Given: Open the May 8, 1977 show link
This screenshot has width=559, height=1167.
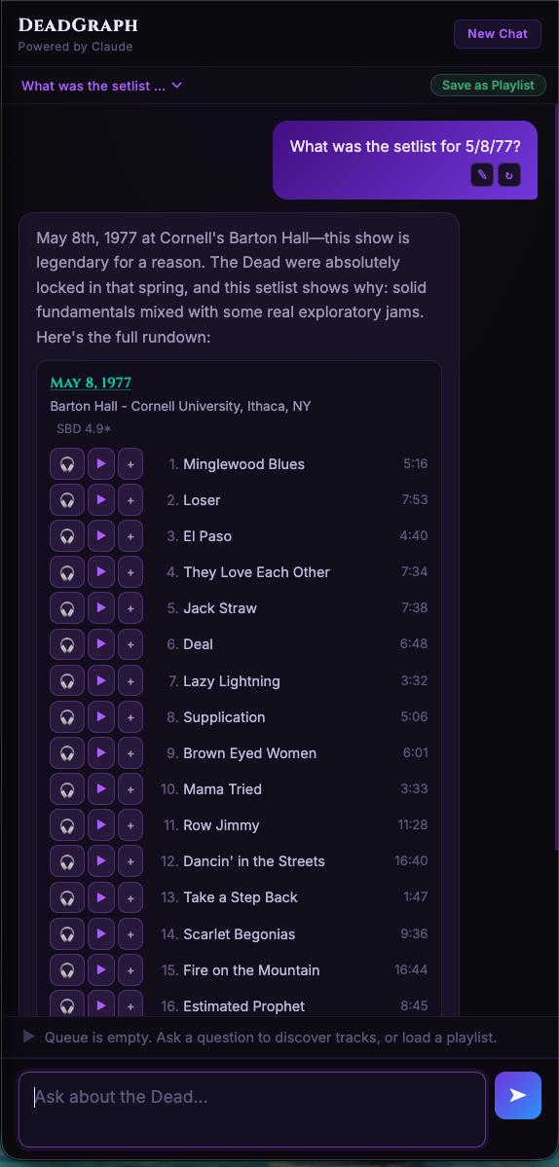Looking at the screenshot, I should click(91, 383).
